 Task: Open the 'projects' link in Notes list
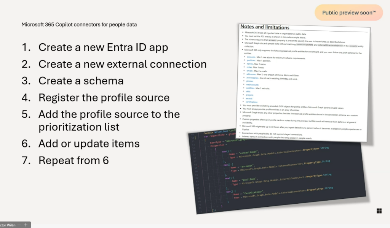(249, 95)
